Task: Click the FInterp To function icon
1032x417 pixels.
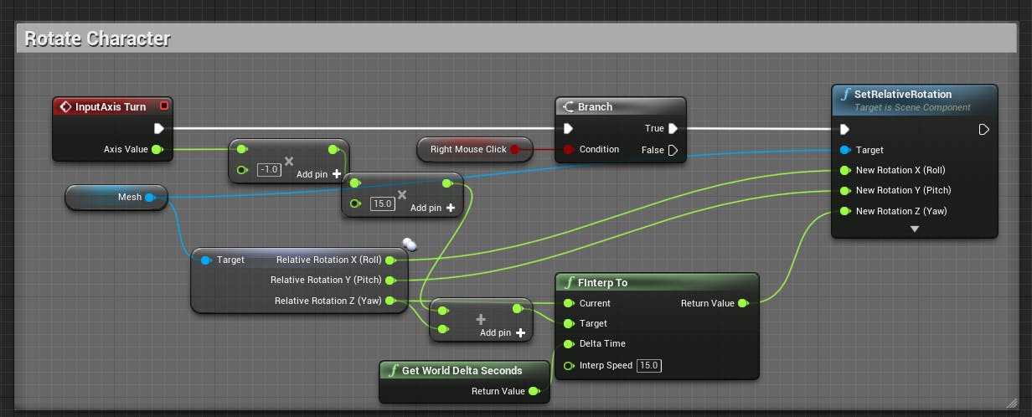Action: pos(570,282)
